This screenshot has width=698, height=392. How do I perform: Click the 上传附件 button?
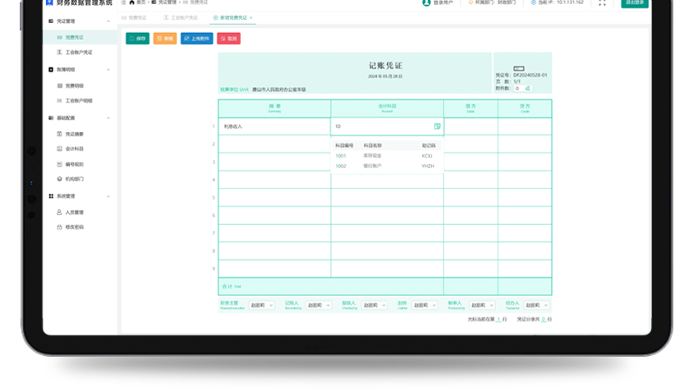click(x=196, y=39)
